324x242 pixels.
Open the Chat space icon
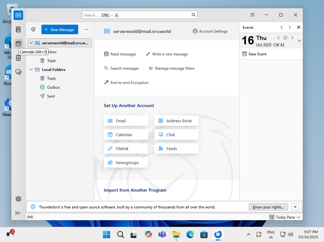coord(18,72)
